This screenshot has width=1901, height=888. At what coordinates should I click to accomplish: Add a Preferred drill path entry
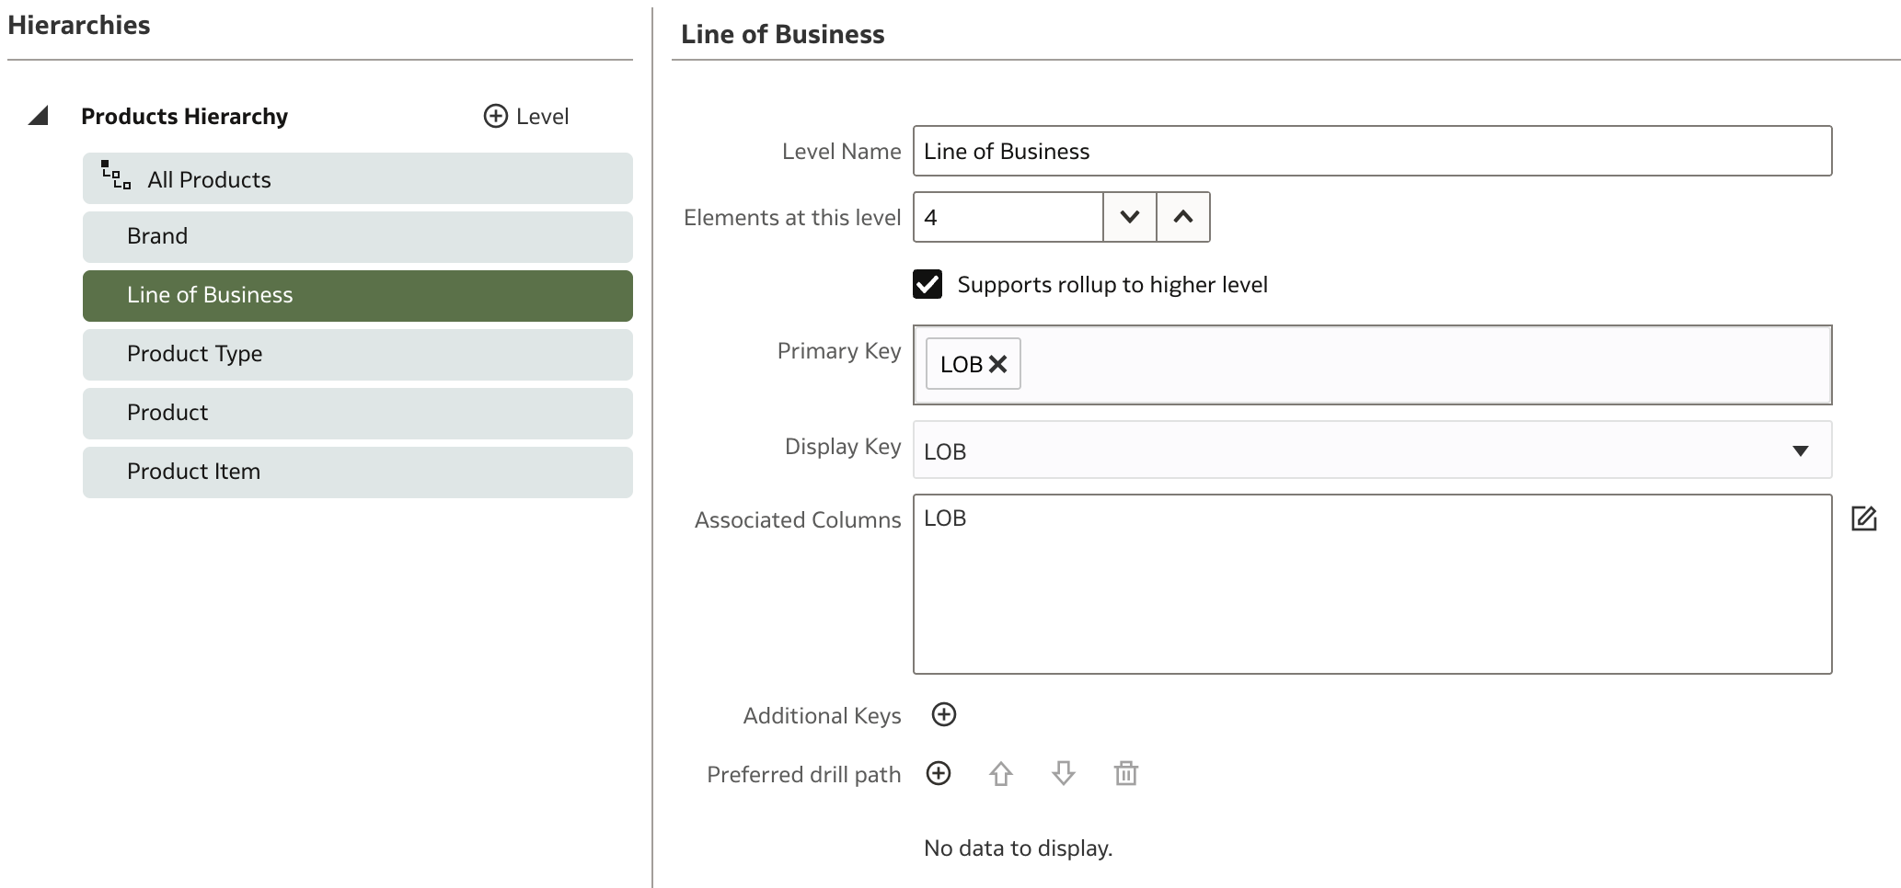939,773
